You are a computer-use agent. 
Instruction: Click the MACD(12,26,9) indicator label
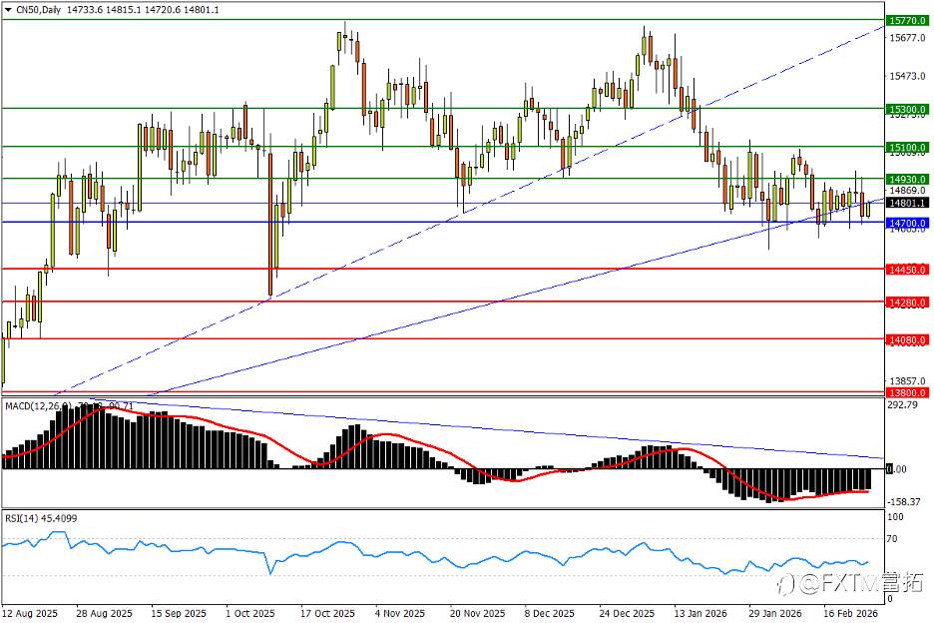tap(39, 406)
